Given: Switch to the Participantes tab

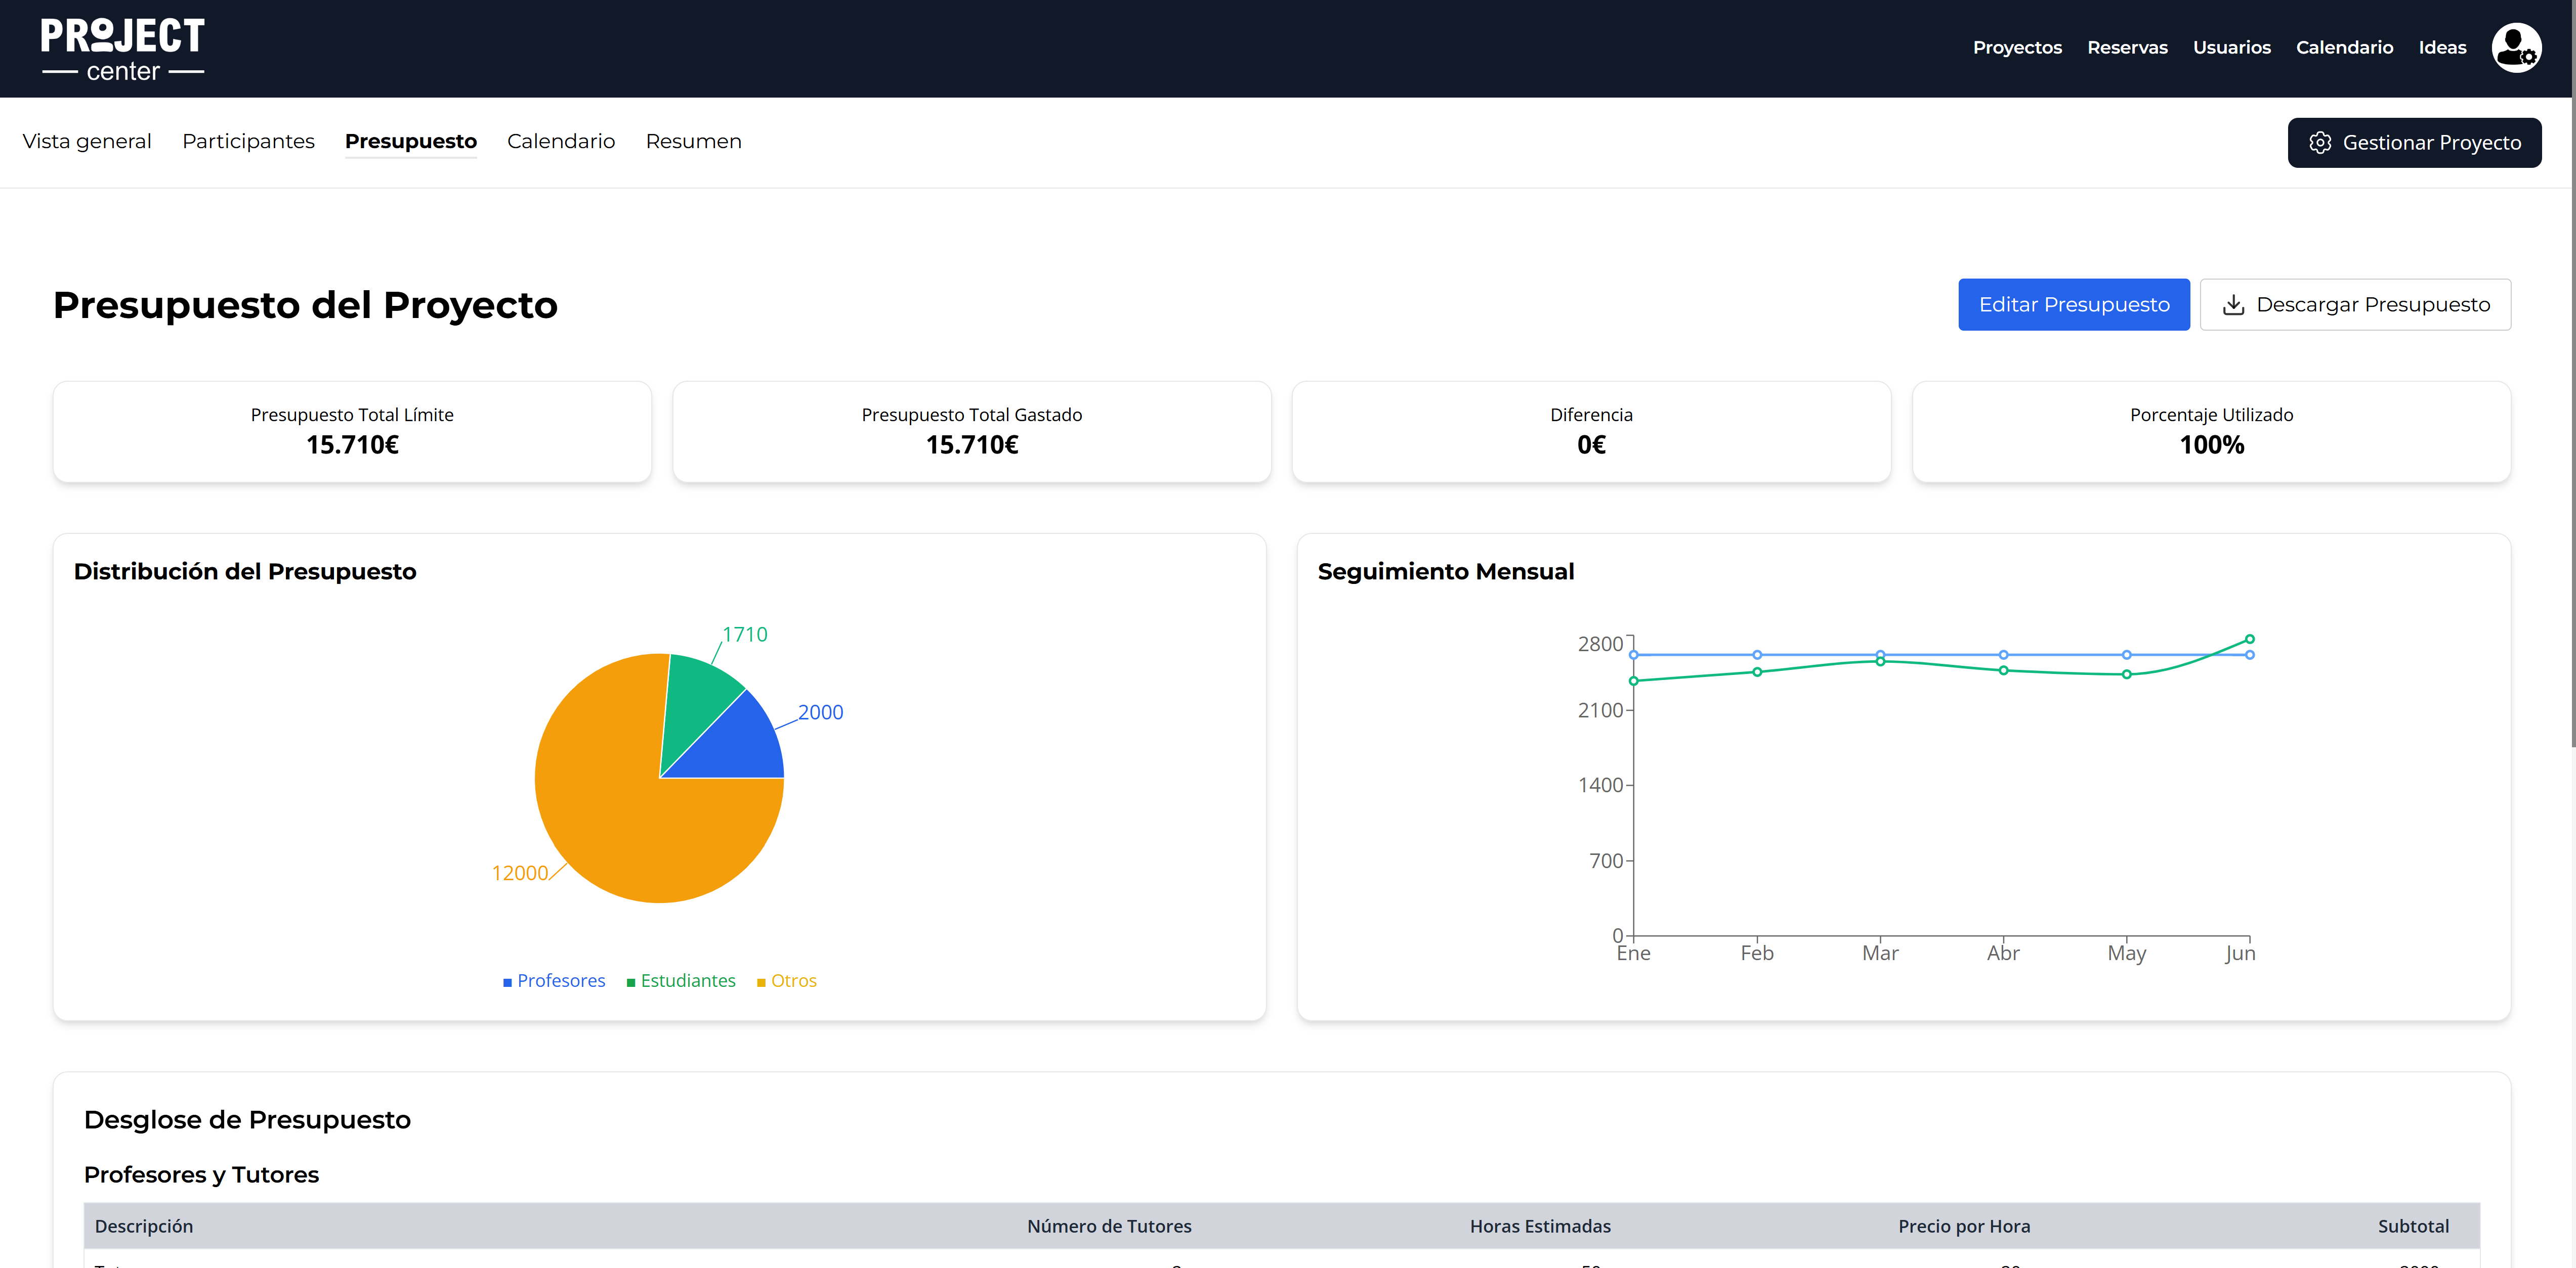Looking at the screenshot, I should pos(248,141).
